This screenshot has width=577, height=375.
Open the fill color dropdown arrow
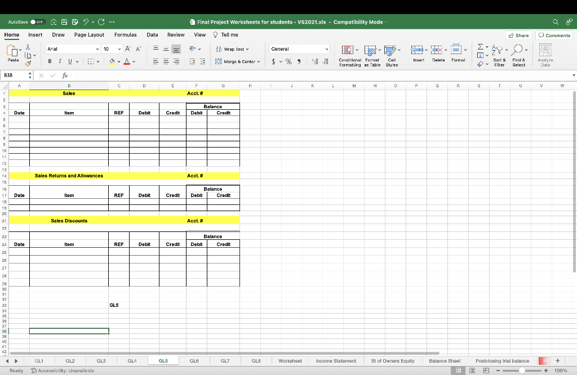(119, 61)
